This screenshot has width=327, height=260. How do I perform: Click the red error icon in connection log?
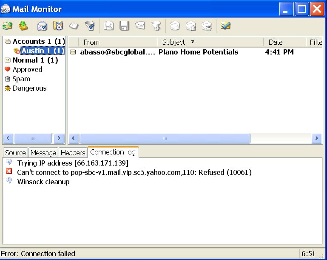tap(9, 171)
